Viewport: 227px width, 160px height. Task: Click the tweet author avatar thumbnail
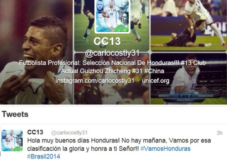coord(12,140)
